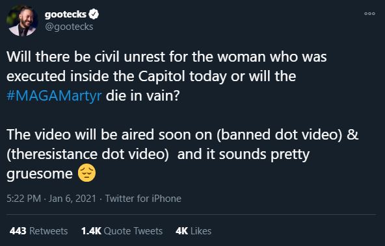Open the #MAGAMartyr hashtag
The image size is (385, 246).
(x=54, y=96)
